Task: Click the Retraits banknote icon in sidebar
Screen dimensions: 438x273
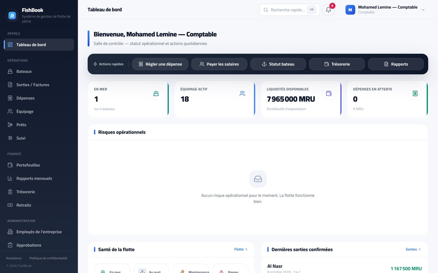Action: 10,205
